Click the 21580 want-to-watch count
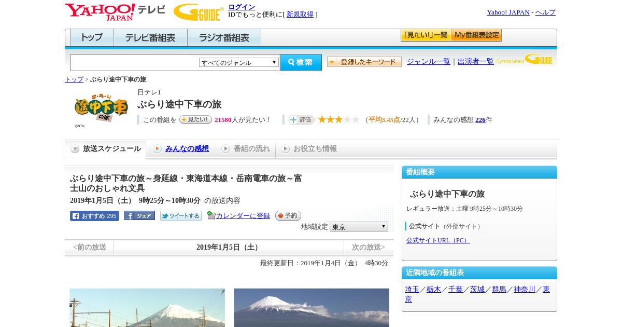This screenshot has width=622, height=327. (x=223, y=120)
